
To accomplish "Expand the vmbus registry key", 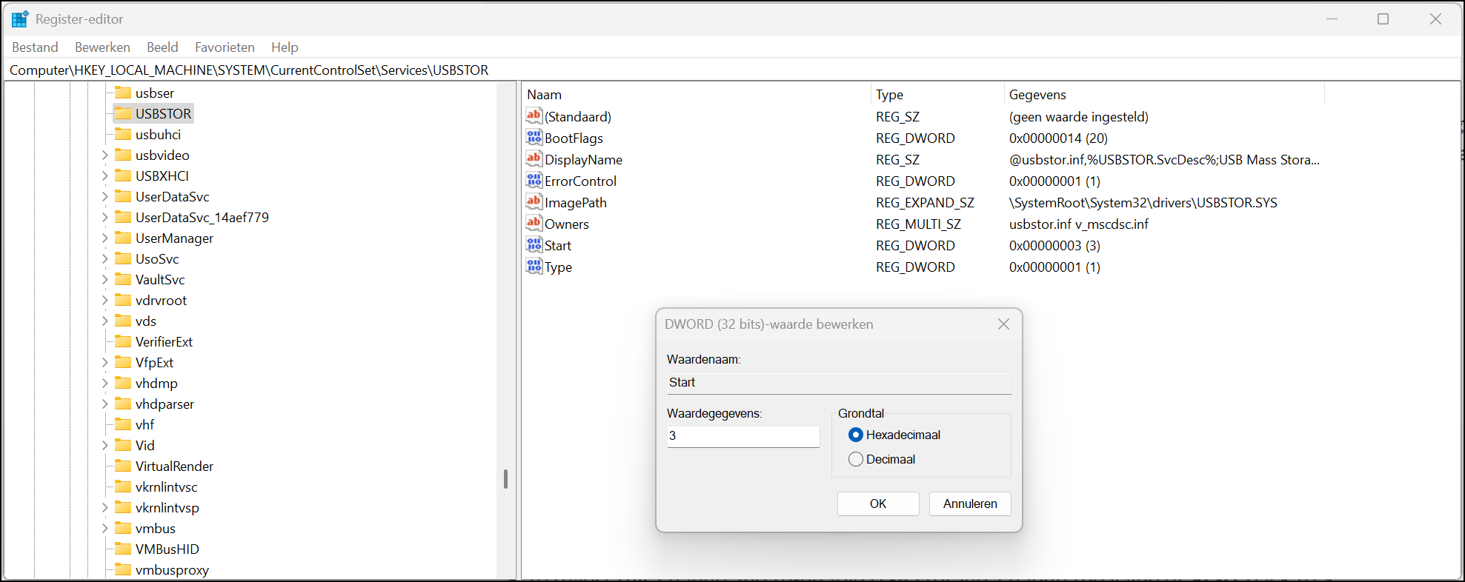I will (105, 529).
